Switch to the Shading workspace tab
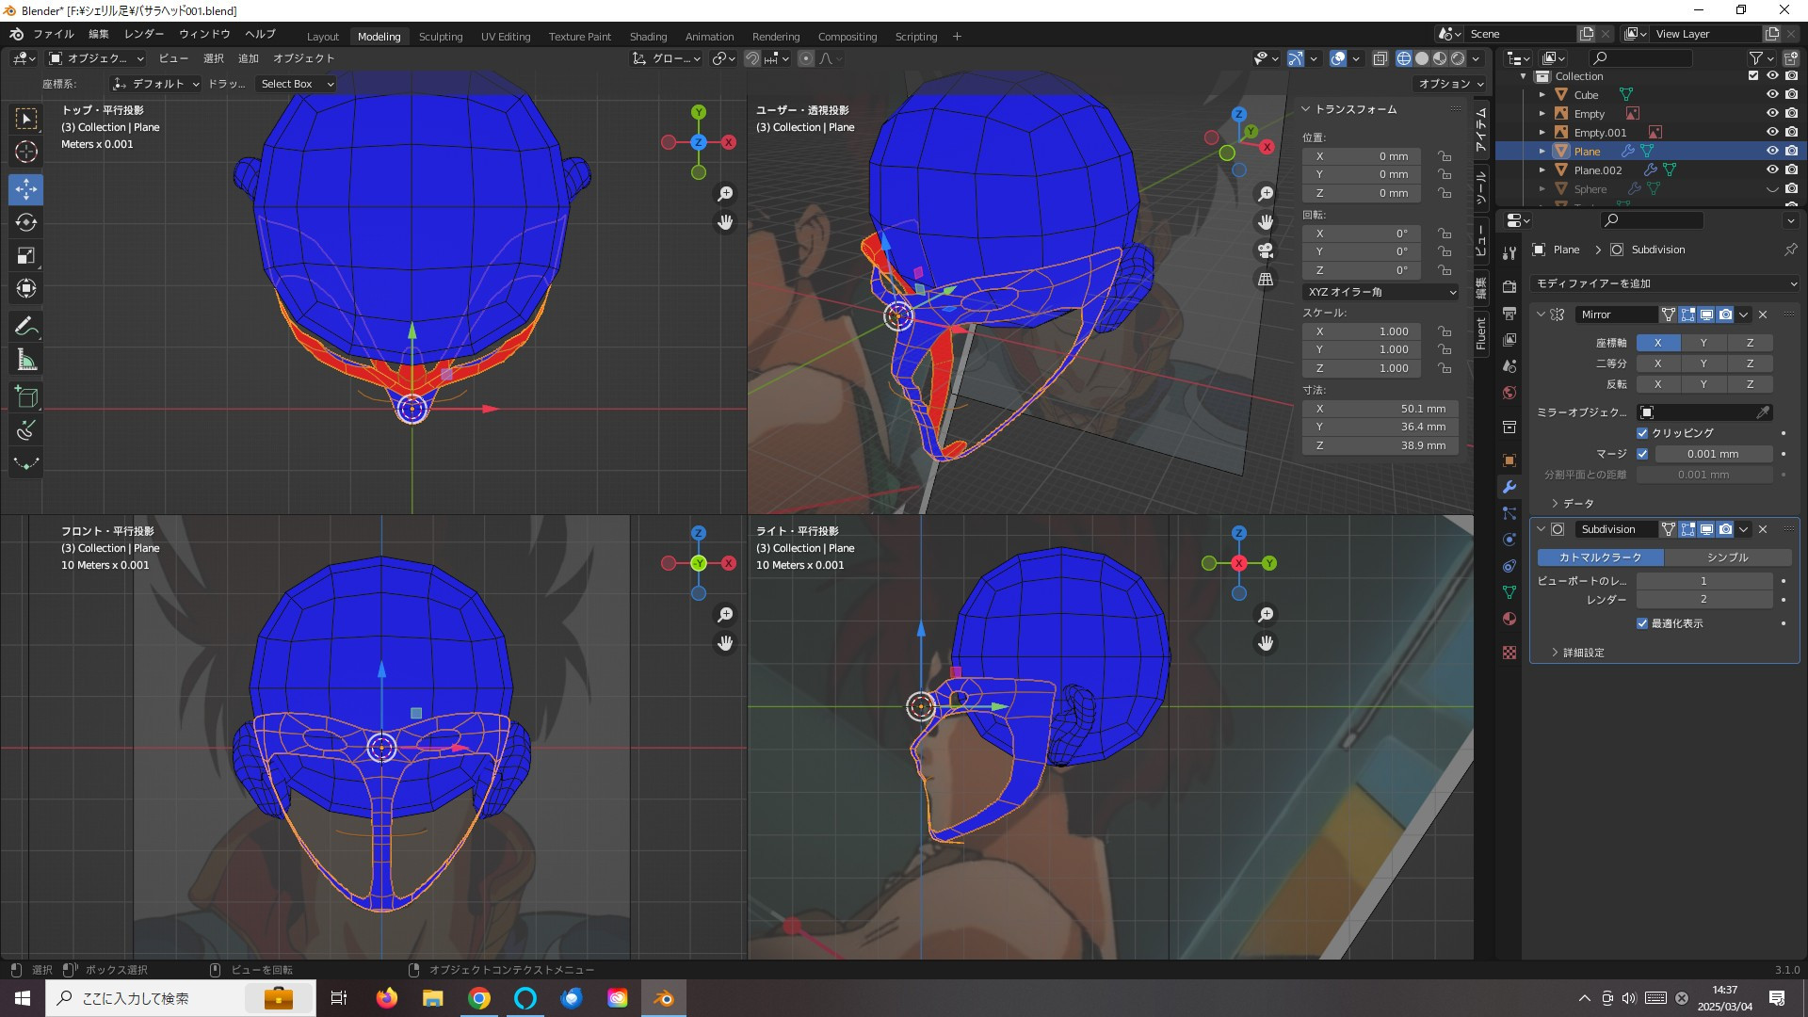1808x1017 pixels. pyautogui.click(x=648, y=37)
